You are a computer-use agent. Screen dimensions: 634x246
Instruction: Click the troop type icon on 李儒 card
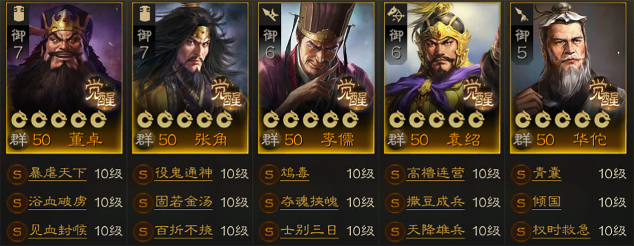[x=270, y=14]
